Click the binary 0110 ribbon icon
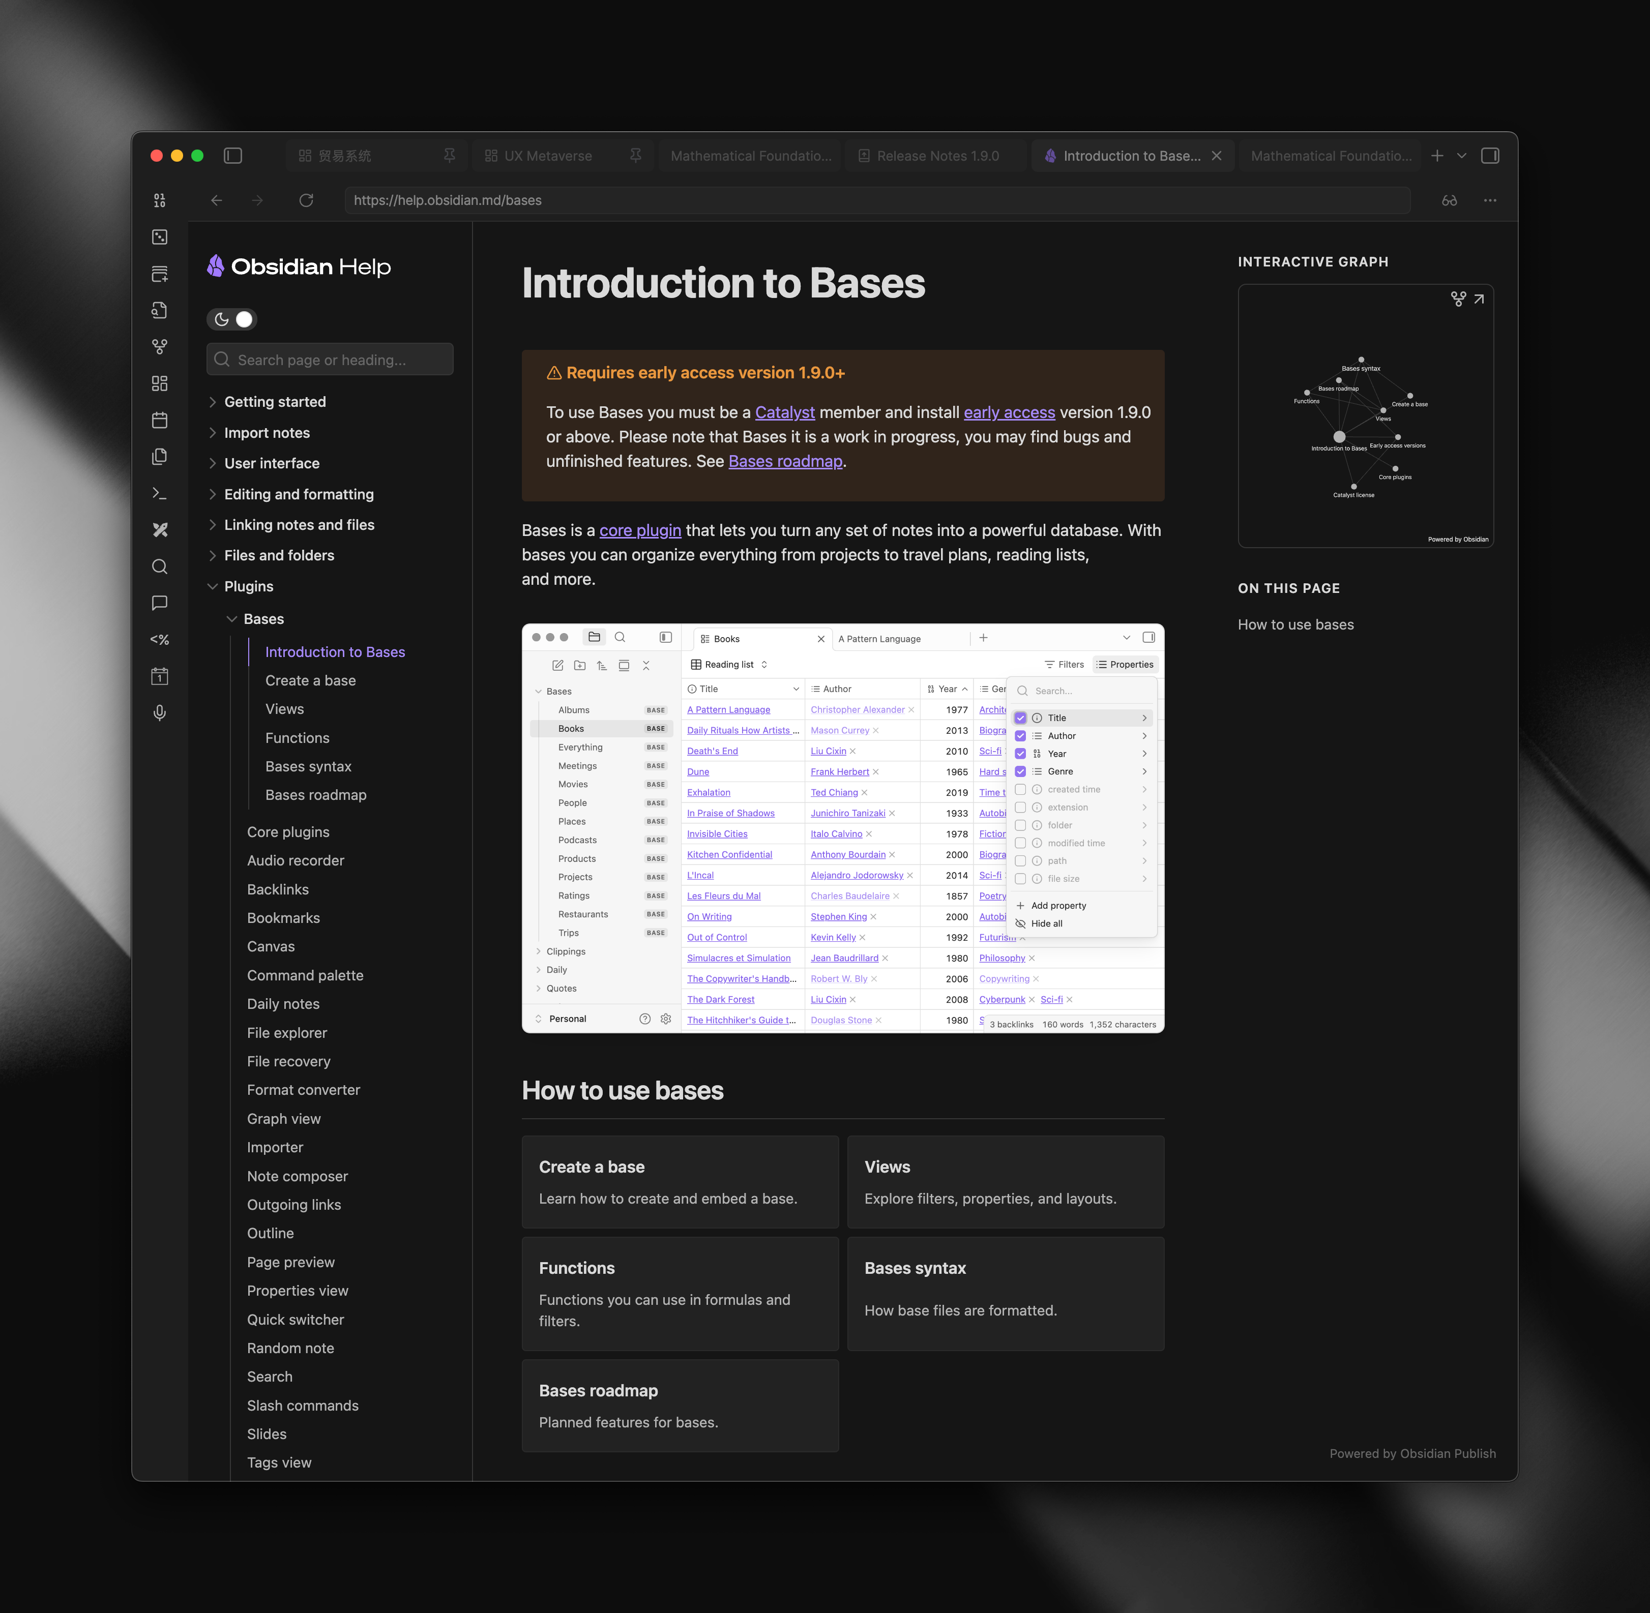This screenshot has height=1613, width=1650. 159,201
